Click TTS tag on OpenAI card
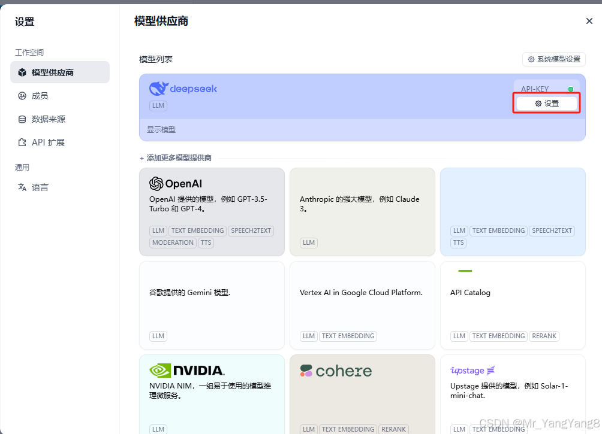Image resolution: width=602 pixels, height=434 pixels. point(206,242)
